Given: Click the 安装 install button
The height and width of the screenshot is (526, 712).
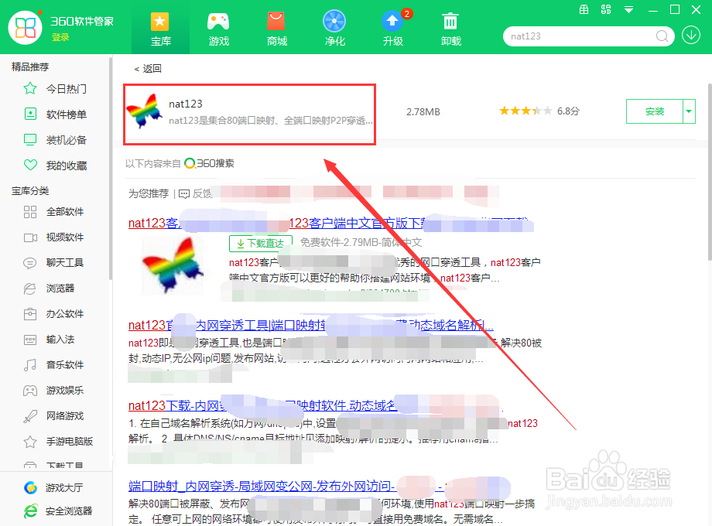Looking at the screenshot, I should [654, 111].
